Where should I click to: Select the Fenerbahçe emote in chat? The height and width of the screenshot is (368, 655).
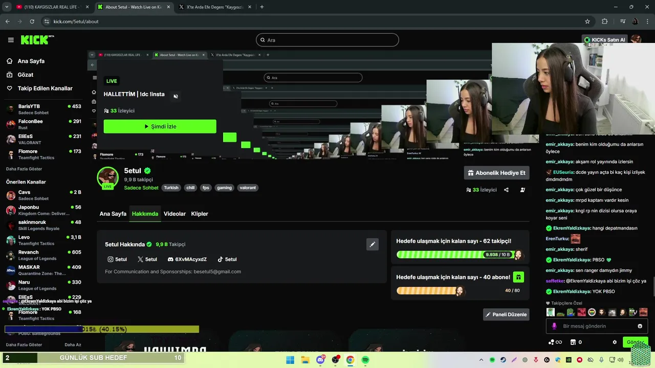coord(592,312)
